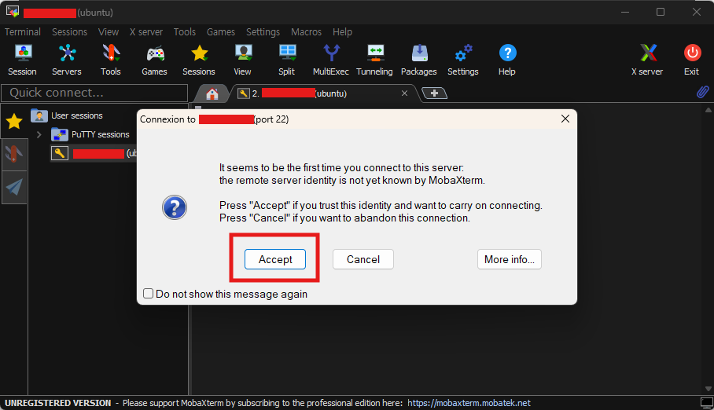Select the Split toolbar icon
Viewport: 714px width, 410px height.
(287, 60)
